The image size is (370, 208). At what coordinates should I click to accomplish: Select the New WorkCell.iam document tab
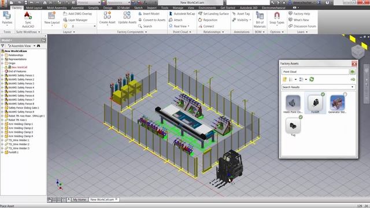click(x=102, y=199)
